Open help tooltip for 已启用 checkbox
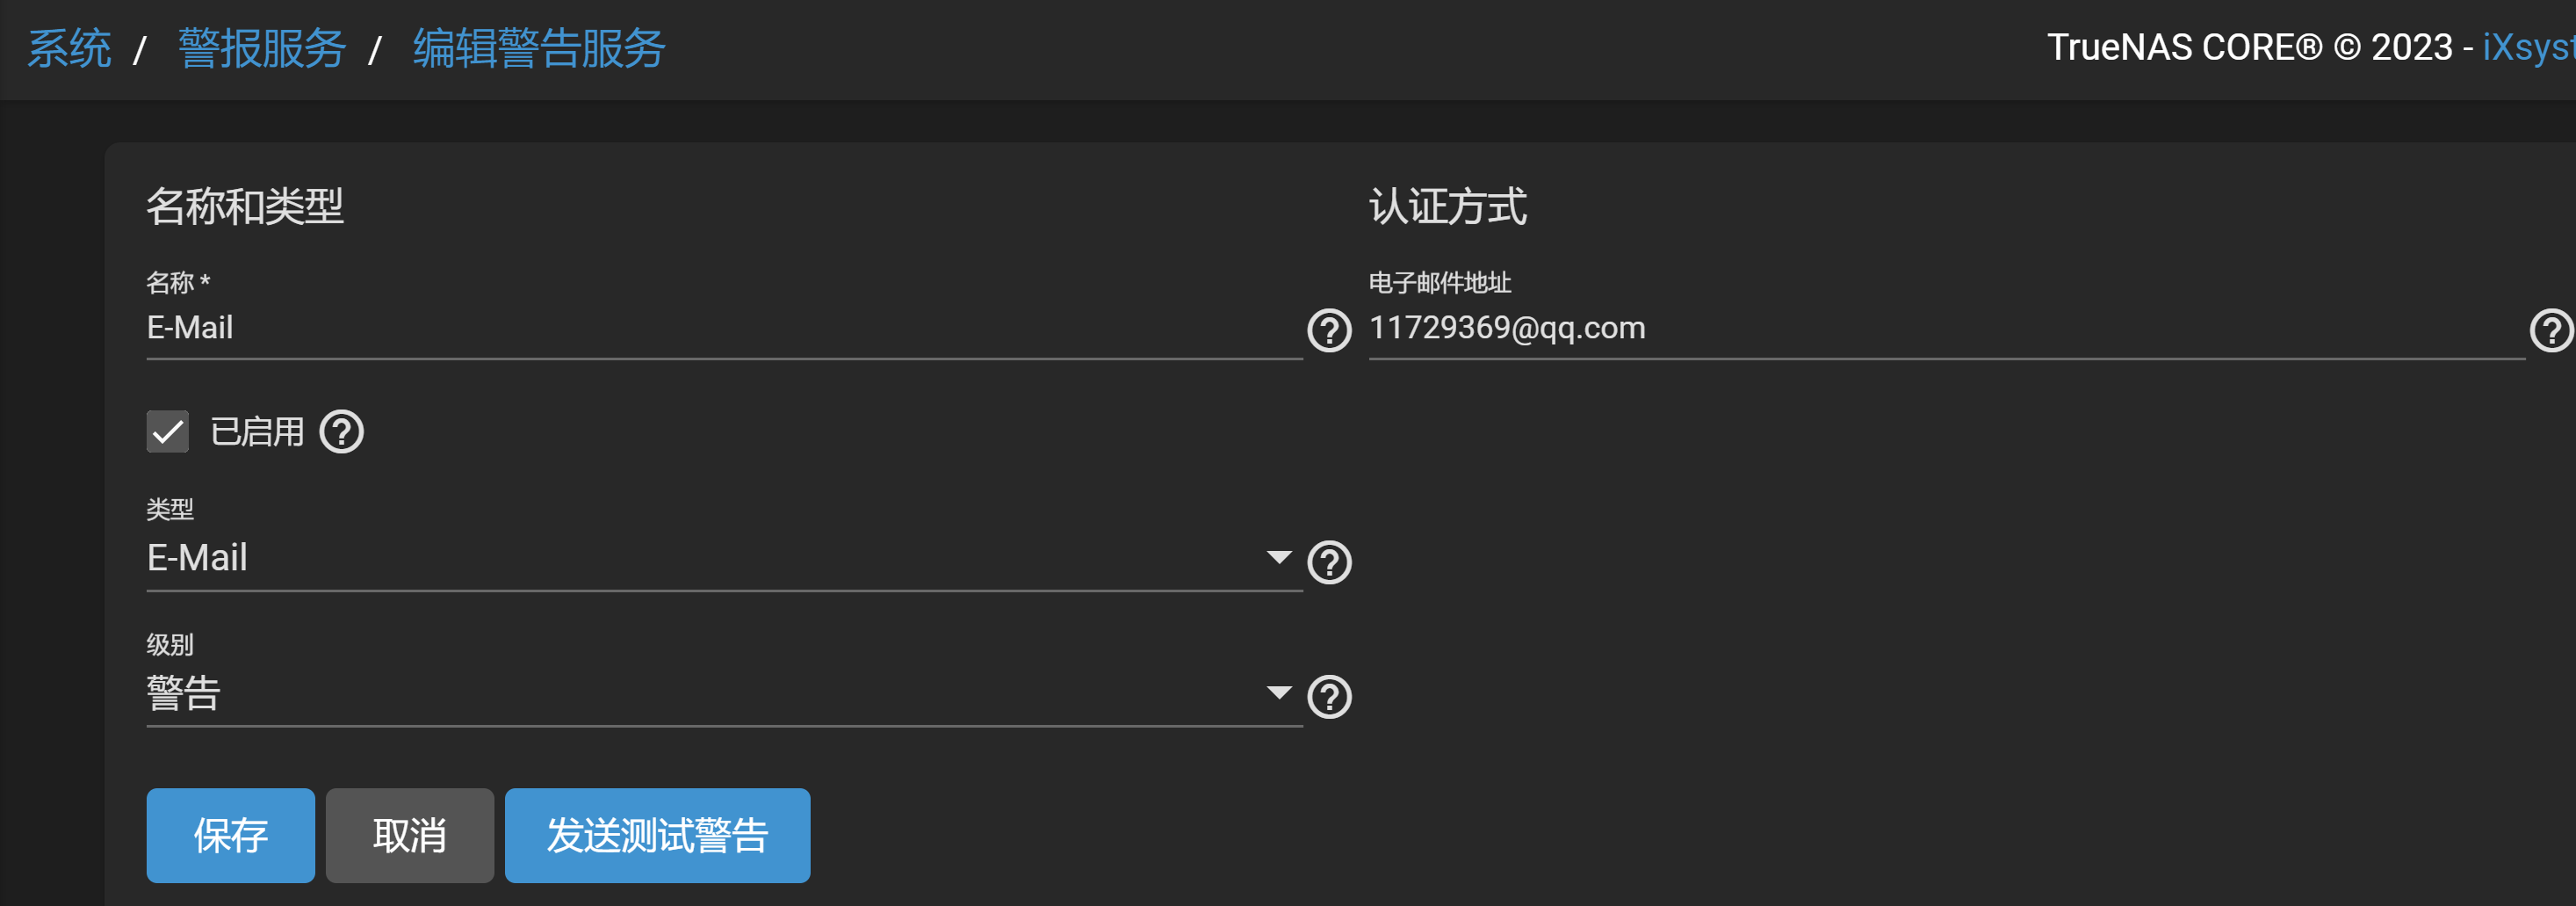The height and width of the screenshot is (906, 2576). [x=341, y=432]
